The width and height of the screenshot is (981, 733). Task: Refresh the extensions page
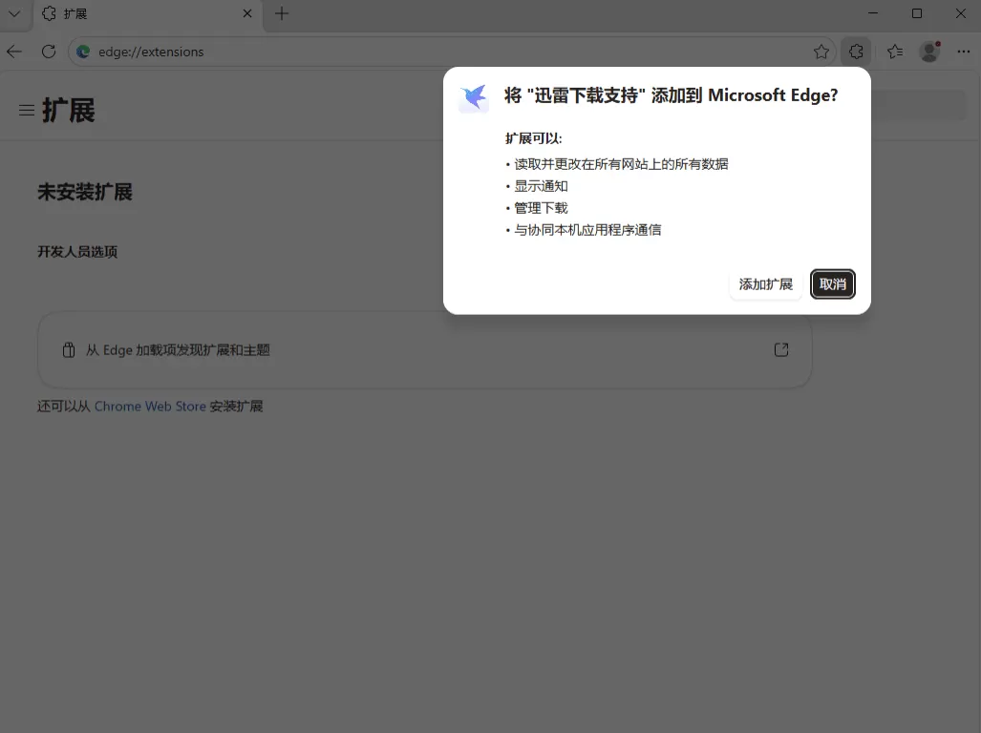[x=48, y=52]
